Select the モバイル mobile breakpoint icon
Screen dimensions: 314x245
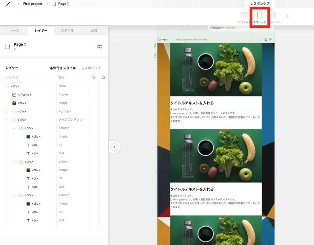(274, 15)
